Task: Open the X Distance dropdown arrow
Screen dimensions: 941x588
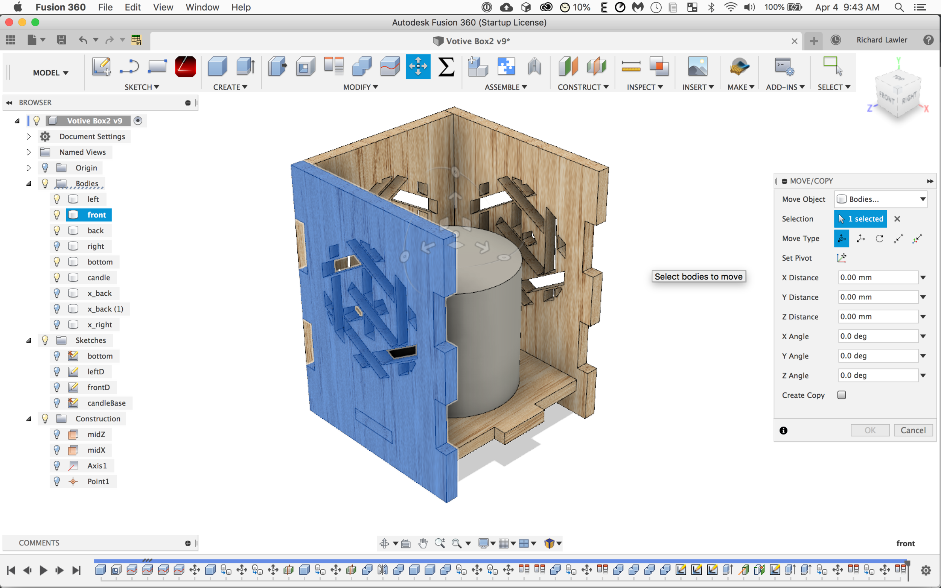Action: point(923,277)
